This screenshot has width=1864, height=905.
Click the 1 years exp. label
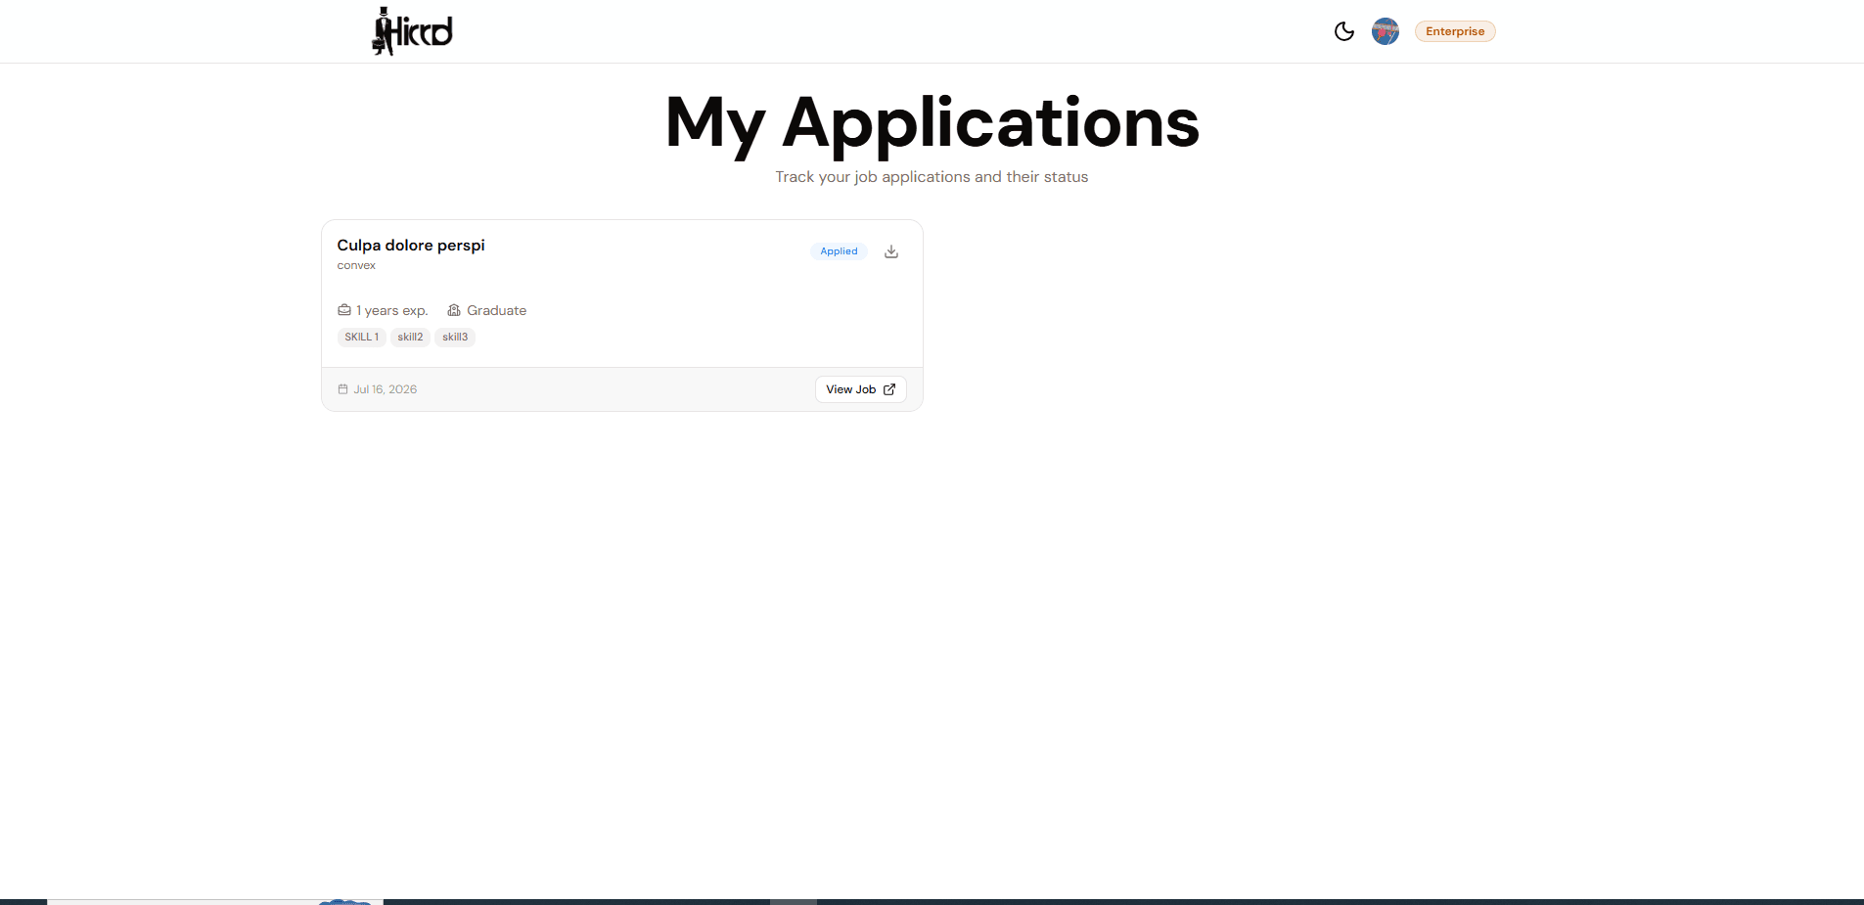tap(392, 310)
